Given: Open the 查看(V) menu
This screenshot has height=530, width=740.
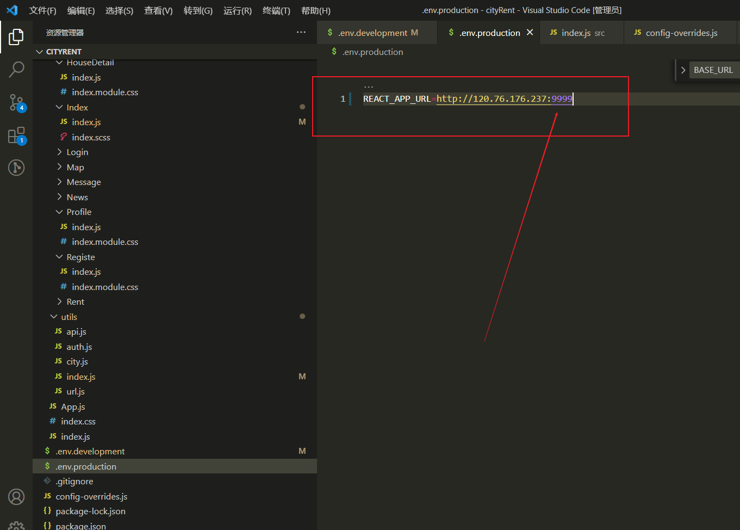Looking at the screenshot, I should 158,11.
